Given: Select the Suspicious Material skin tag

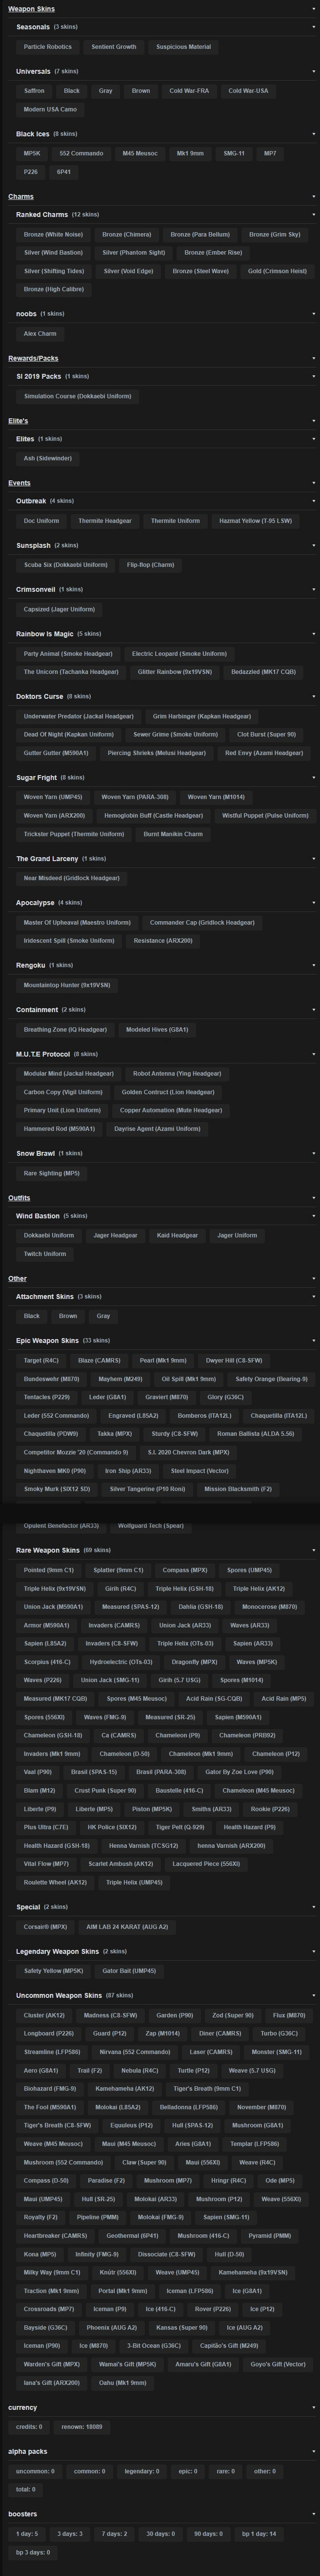Looking at the screenshot, I should pos(183,47).
